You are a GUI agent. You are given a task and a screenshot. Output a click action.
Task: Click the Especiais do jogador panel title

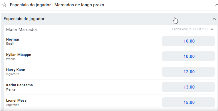pyautogui.click(x=24, y=19)
